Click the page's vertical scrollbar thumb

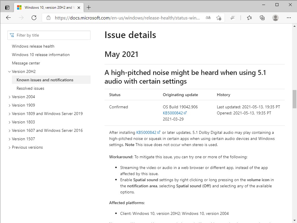coord(294,99)
